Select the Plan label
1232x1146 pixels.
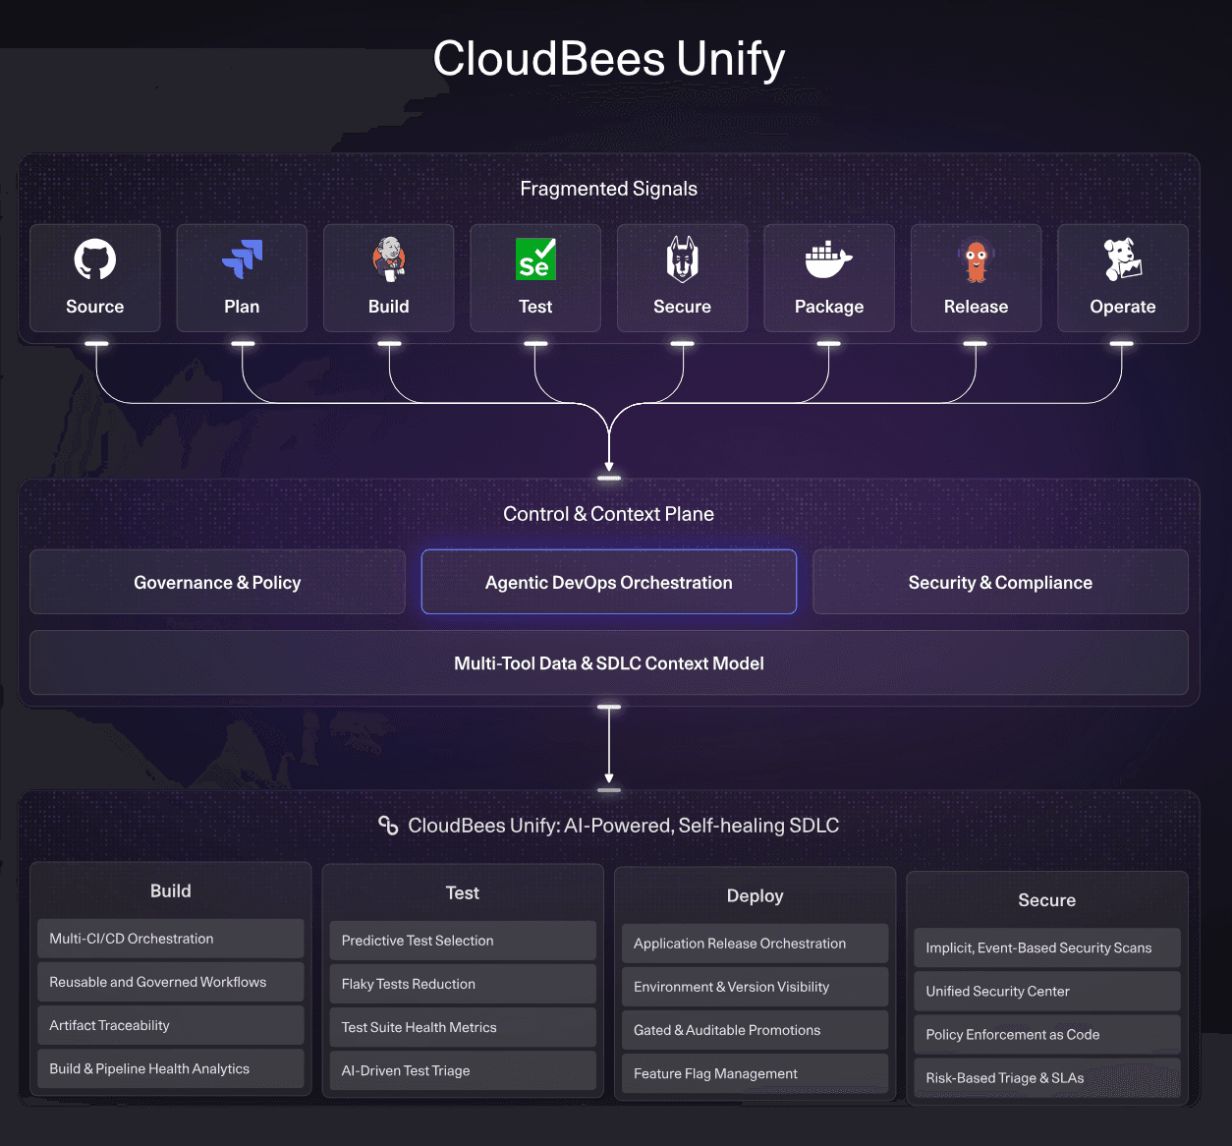pos(242,307)
